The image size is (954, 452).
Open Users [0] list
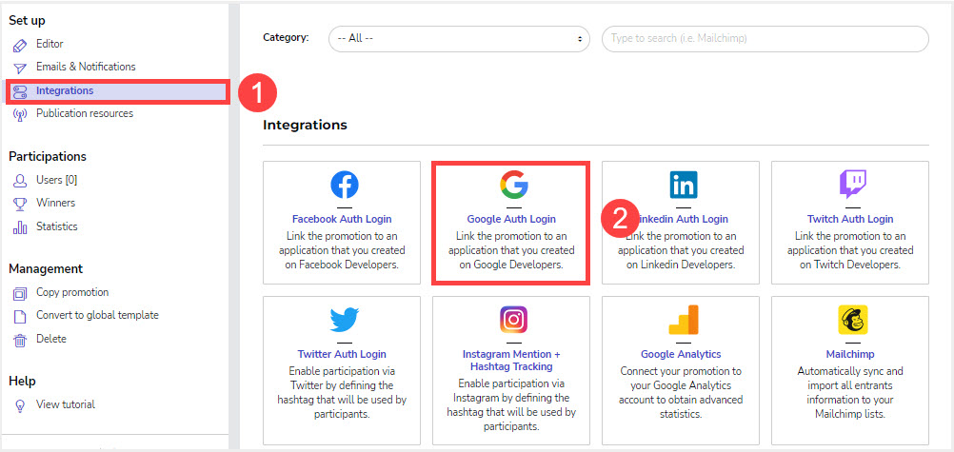coord(56,180)
